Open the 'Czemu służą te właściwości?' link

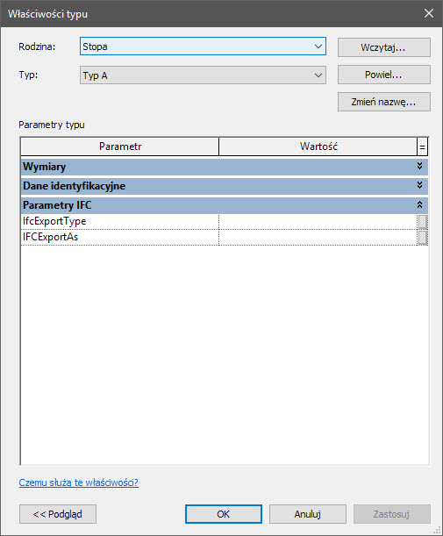click(79, 482)
